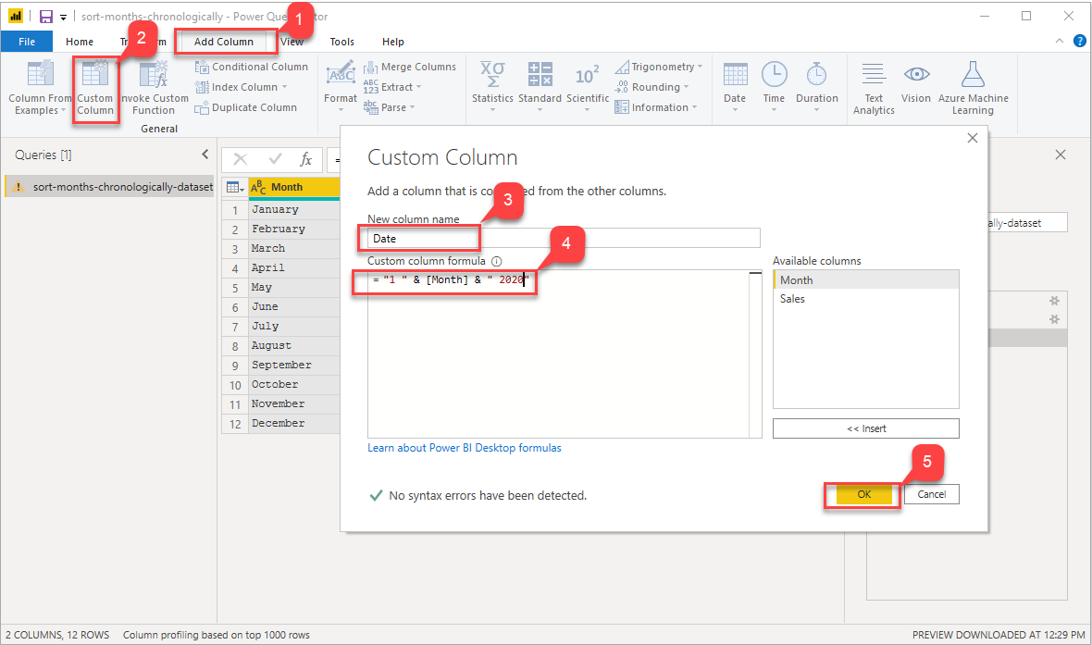Expand the Trigonometry dropdown

coord(700,67)
